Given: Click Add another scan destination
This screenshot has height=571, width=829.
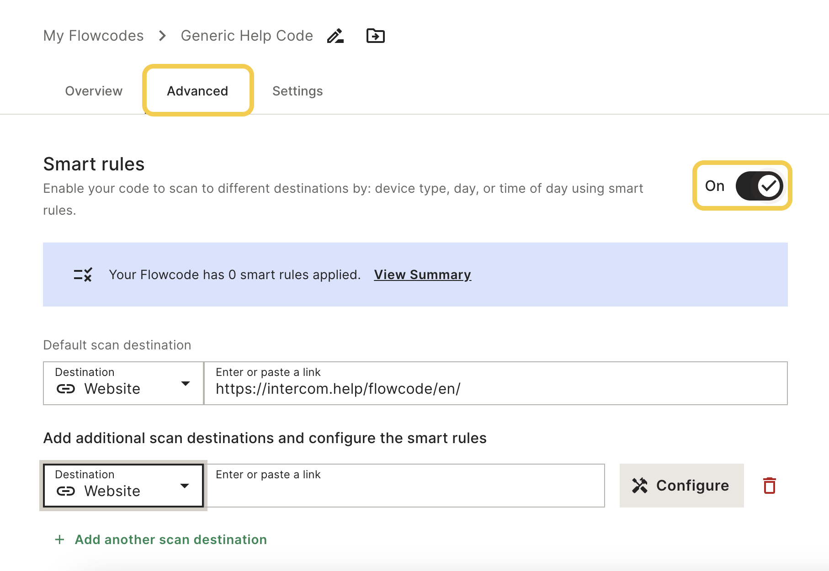Looking at the screenshot, I should 170,539.
